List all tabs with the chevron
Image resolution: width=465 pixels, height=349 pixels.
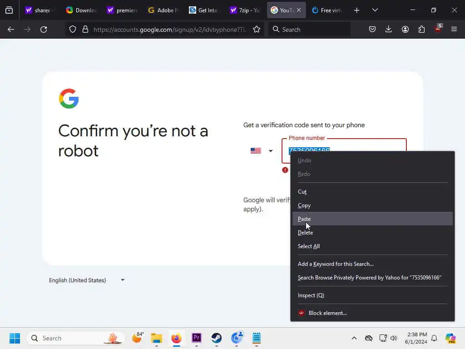coord(375,10)
